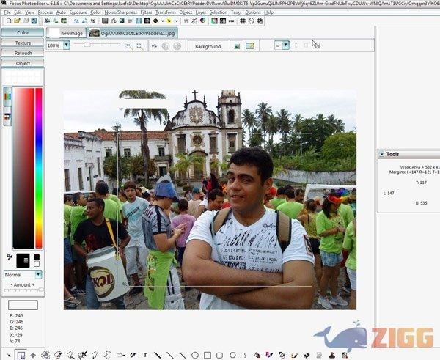Collapse the Tools panel
This screenshot has width=440, height=360.
(x=381, y=154)
